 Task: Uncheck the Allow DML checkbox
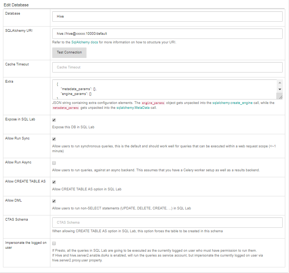(54, 201)
